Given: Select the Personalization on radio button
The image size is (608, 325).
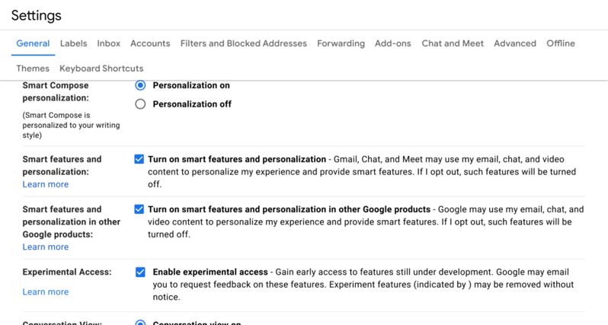Looking at the screenshot, I should pos(140,85).
